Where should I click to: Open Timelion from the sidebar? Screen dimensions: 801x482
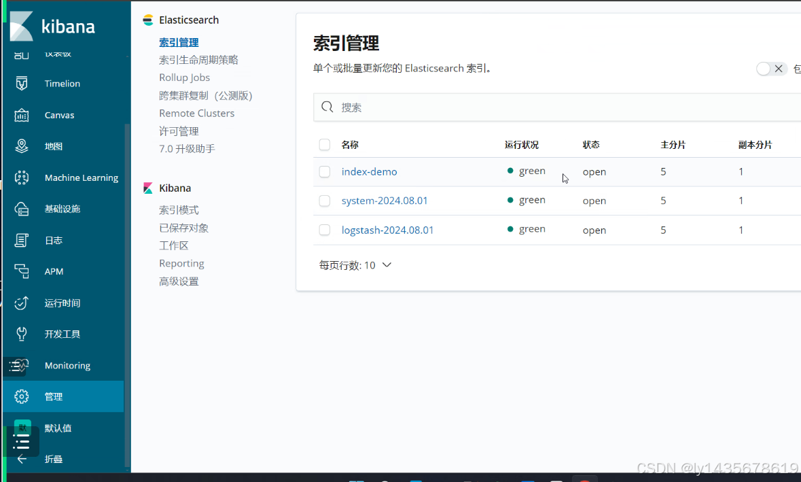pos(62,84)
